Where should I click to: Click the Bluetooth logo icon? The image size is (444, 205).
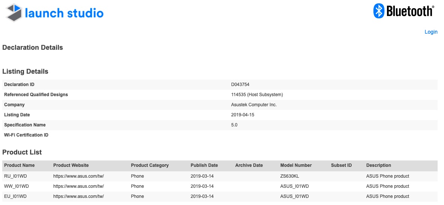(378, 11)
